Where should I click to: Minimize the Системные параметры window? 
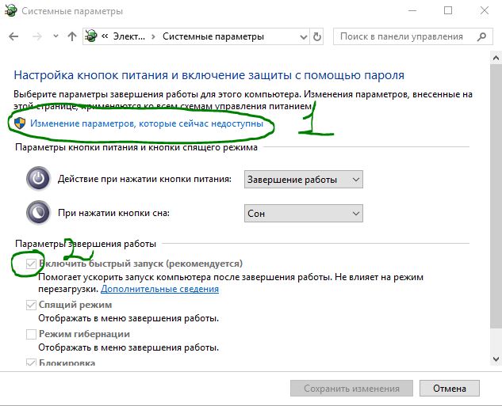pos(412,10)
